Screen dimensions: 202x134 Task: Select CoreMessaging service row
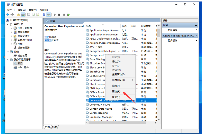point(121,113)
